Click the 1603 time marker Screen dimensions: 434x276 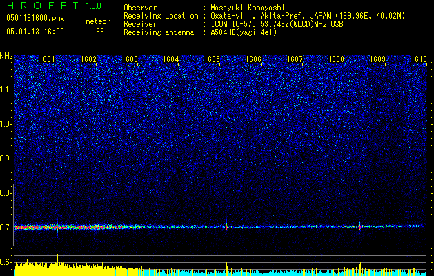coord(130,59)
